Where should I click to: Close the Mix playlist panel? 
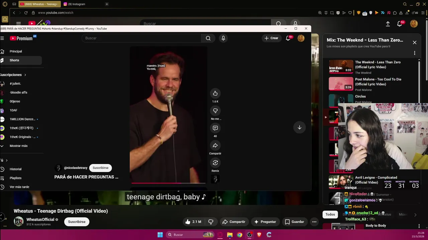pos(415,42)
